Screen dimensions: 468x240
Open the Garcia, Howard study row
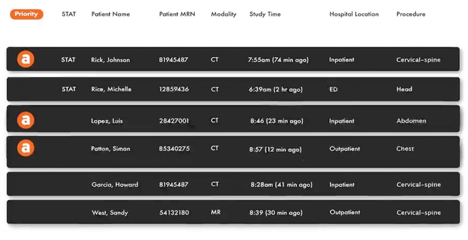115,185
